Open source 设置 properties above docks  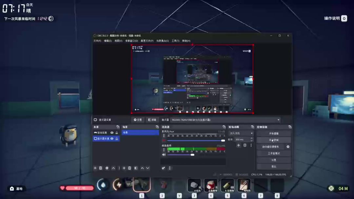pos(138,120)
